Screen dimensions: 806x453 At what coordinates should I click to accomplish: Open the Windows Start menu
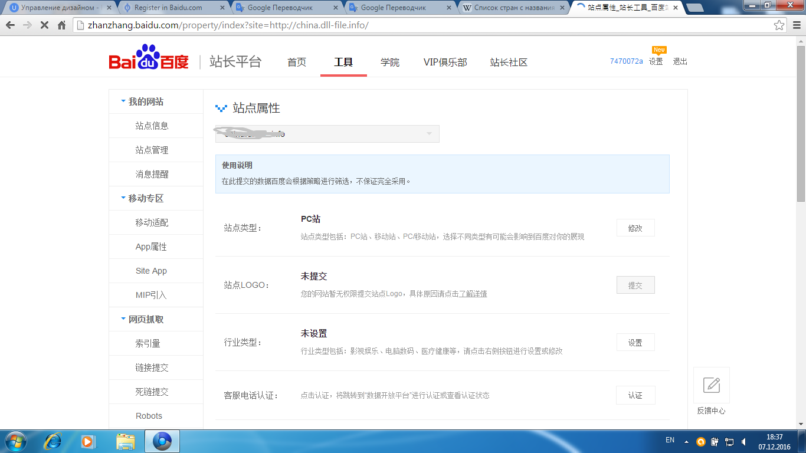(15, 441)
